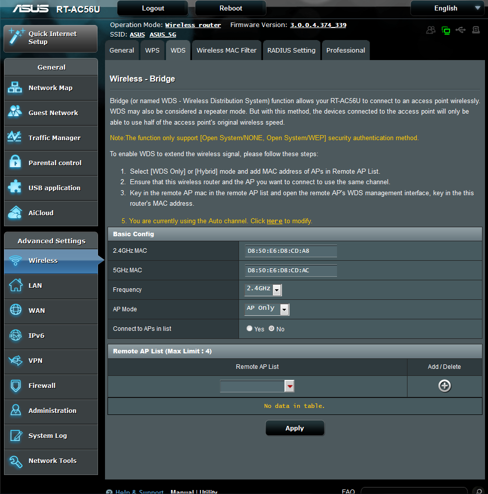This screenshot has width=488, height=494.
Task: Click the Parental control padlock icon
Action: 15,161
